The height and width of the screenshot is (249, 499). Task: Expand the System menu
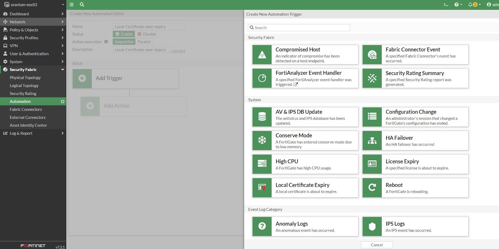pos(33,62)
